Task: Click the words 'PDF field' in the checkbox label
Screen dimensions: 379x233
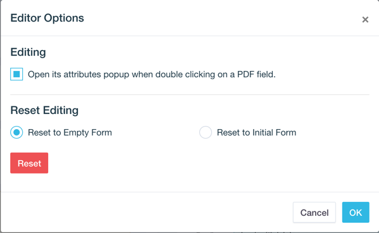Action: click(x=256, y=74)
